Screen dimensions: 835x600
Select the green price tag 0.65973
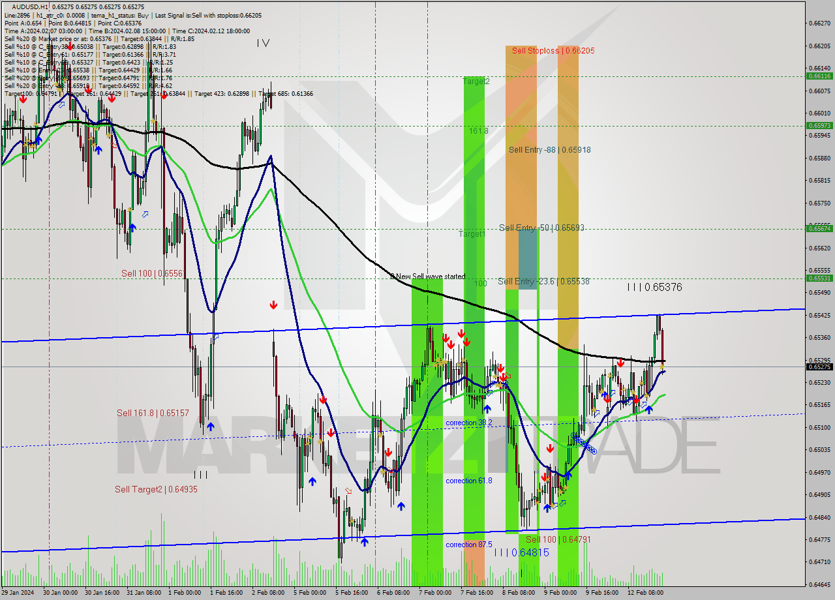(819, 125)
